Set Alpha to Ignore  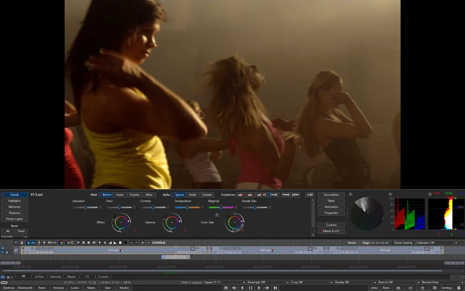(x=178, y=195)
